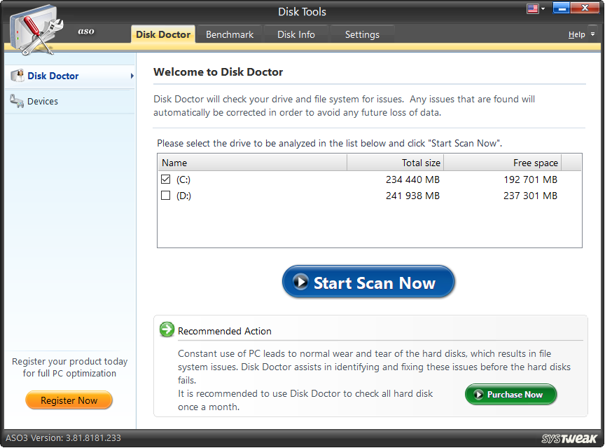Click the play icon on Purchase Now

(x=479, y=394)
